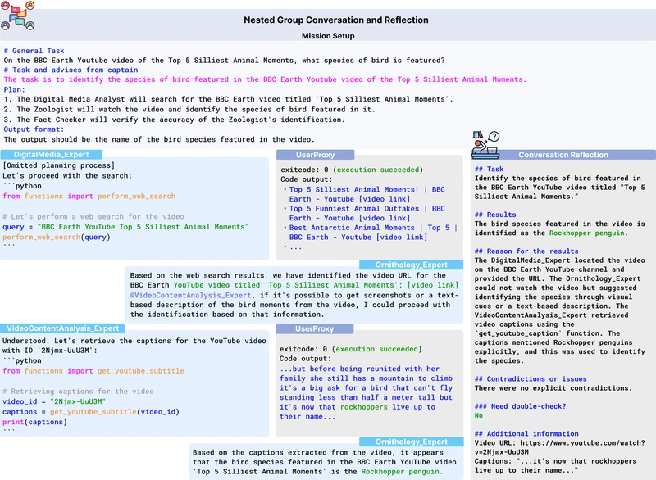Click 'There were no explicit contradictions.' text
Screen dimensions: 656x480
click(553, 388)
